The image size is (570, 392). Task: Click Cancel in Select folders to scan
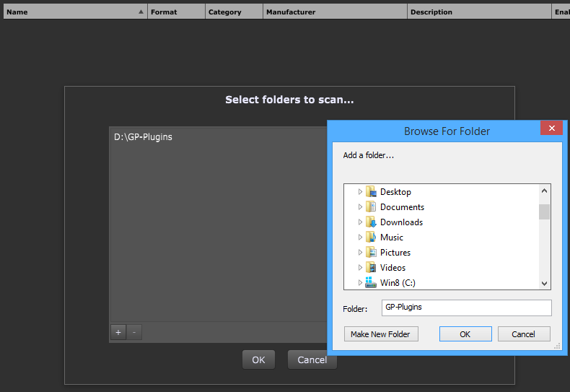312,360
